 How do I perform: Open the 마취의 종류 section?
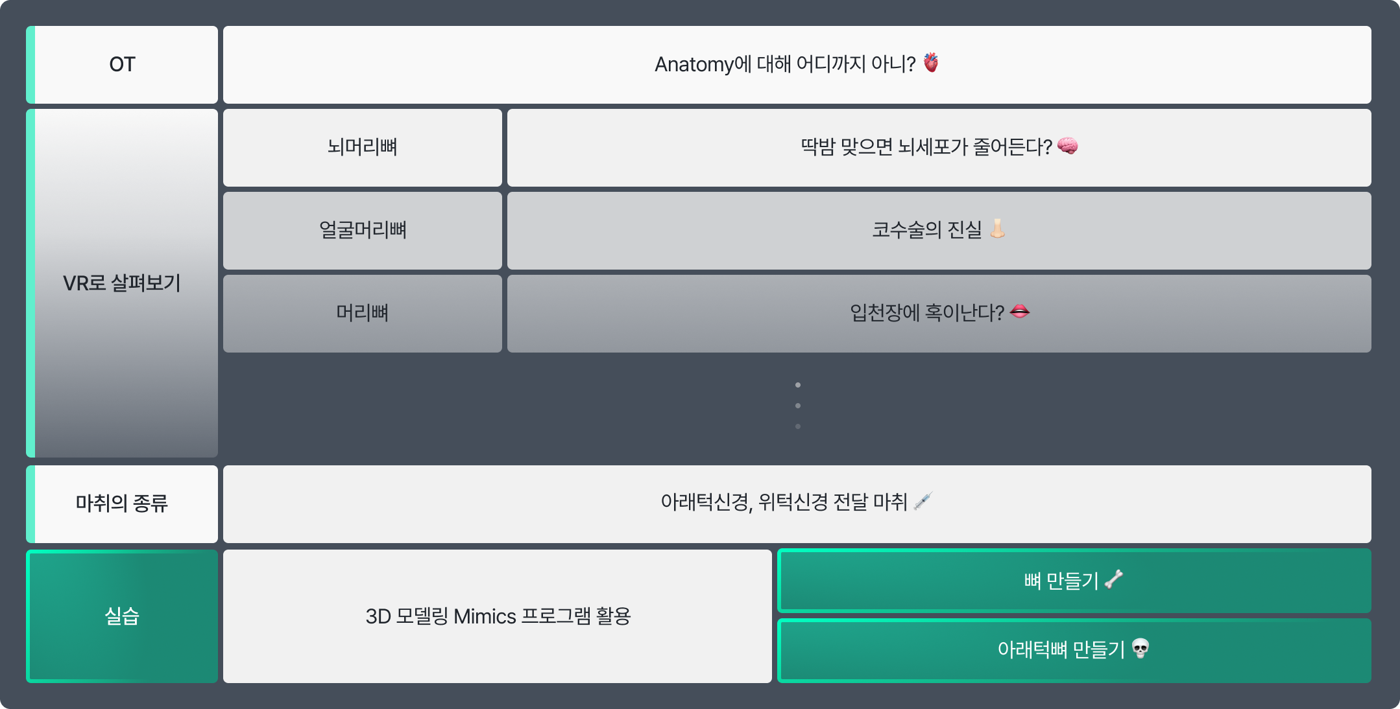pos(122,504)
